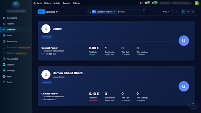Open the Website module
Screen dimensions: 201x113
[11, 65]
